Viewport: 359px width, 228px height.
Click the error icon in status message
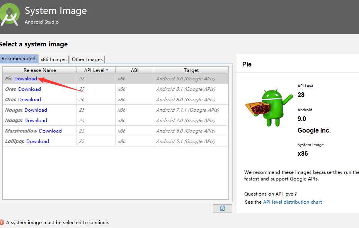click(2, 222)
